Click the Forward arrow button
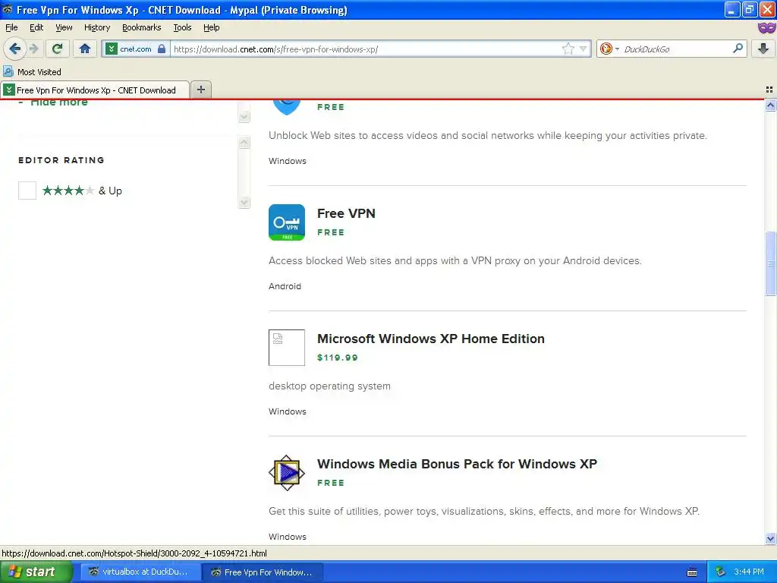777x583 pixels. click(x=33, y=49)
